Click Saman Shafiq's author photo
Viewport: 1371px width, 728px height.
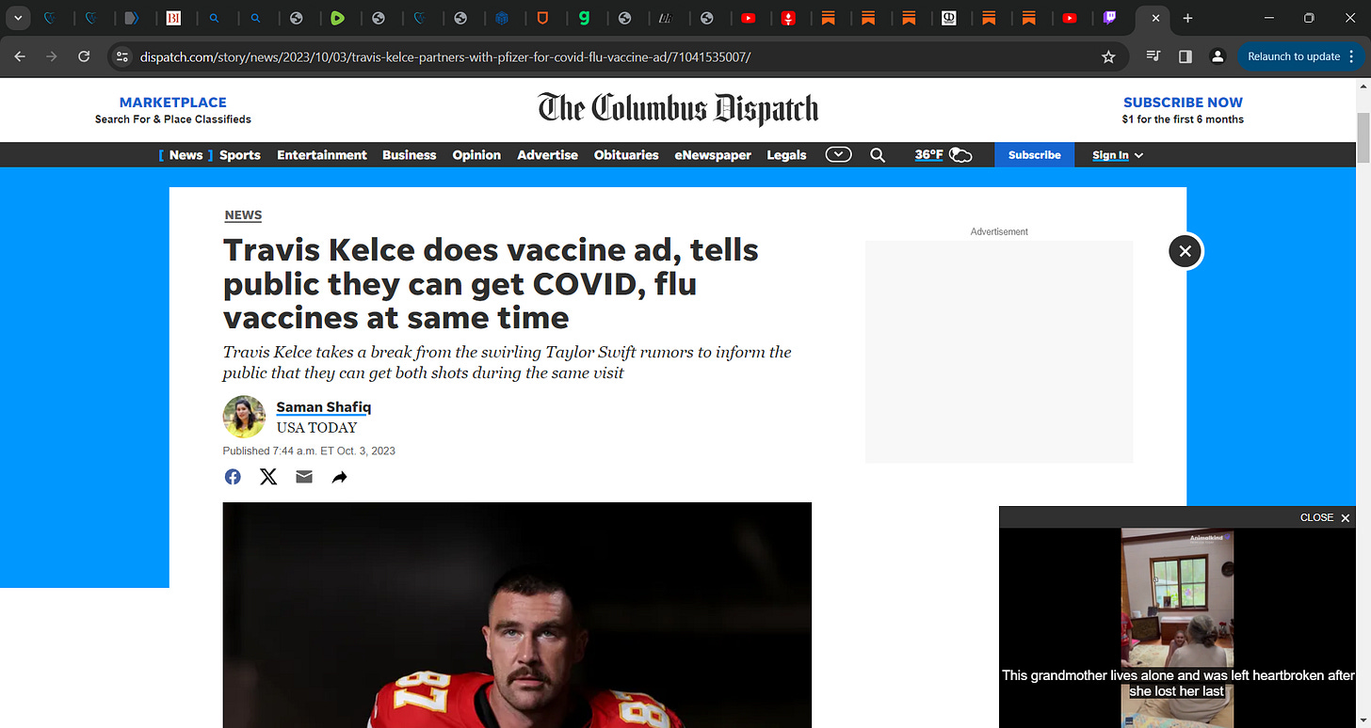pyautogui.click(x=244, y=417)
